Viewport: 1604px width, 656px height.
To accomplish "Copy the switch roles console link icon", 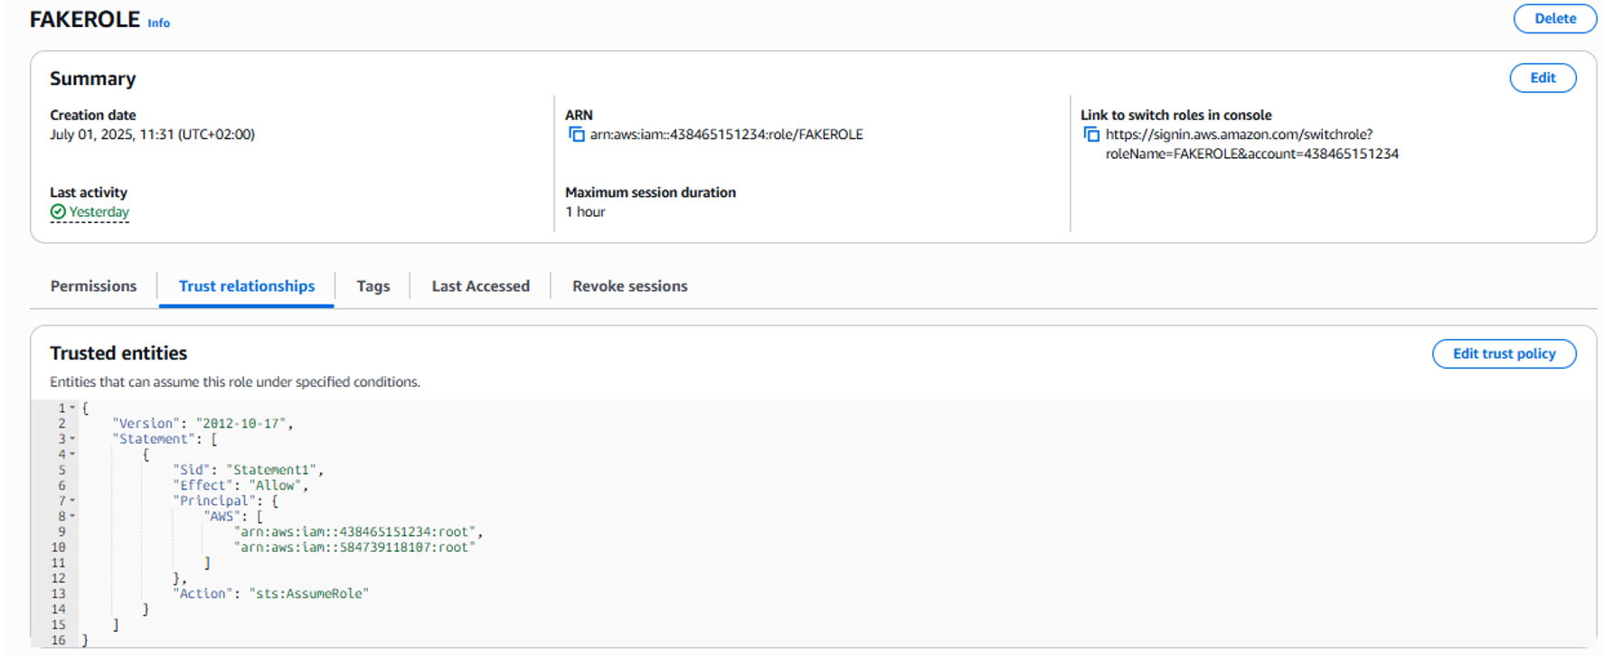I will click(x=1091, y=135).
